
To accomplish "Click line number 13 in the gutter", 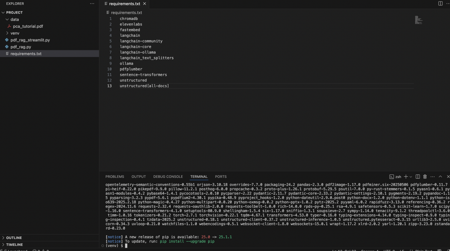I will pyautogui.click(x=109, y=86).
